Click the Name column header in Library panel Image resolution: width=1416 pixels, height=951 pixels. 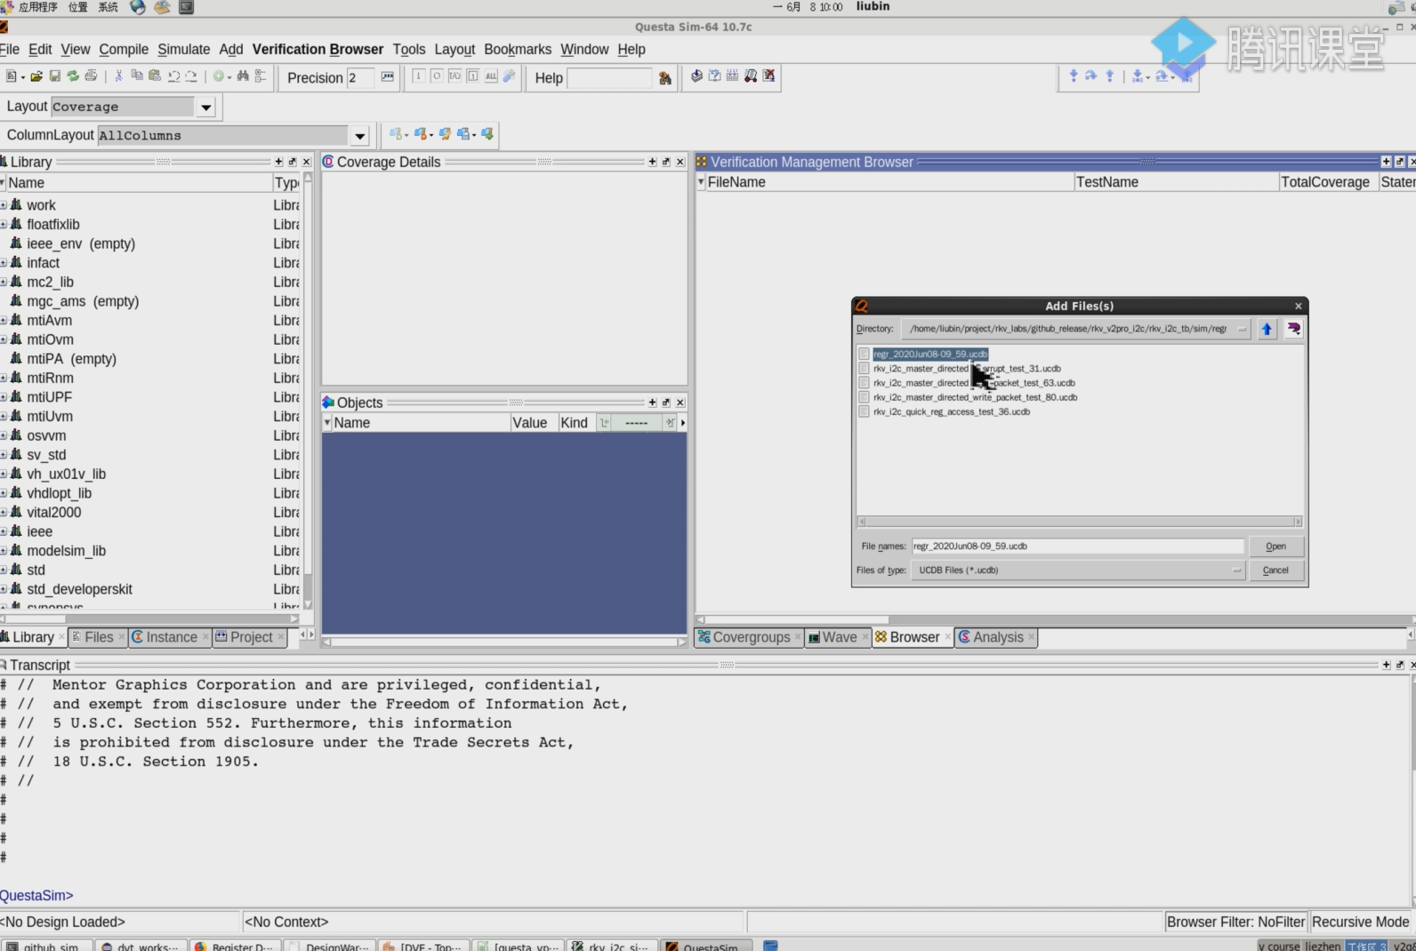click(138, 183)
